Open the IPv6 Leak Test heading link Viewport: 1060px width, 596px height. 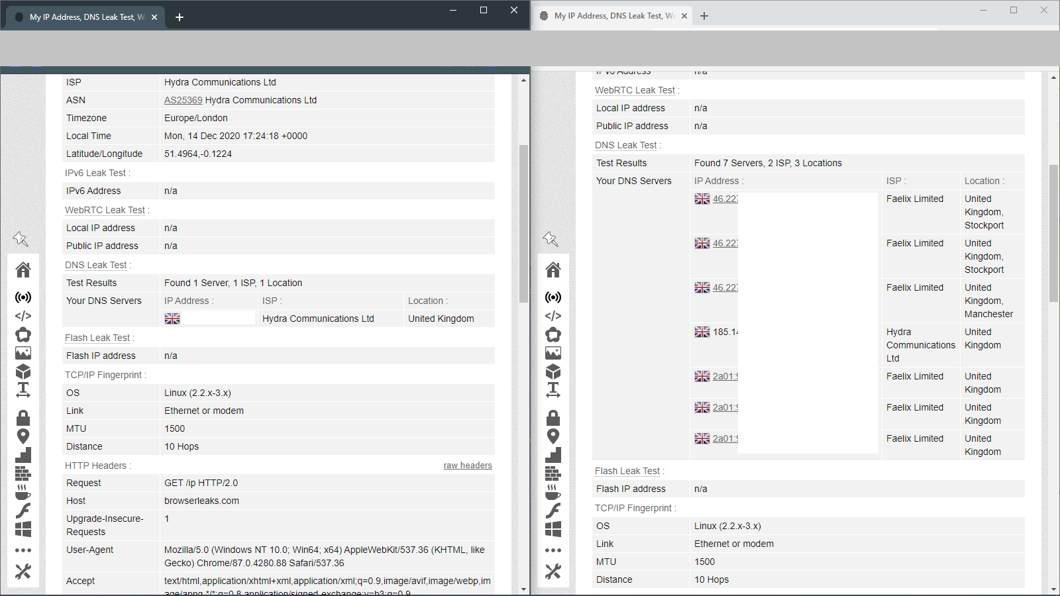coord(95,173)
